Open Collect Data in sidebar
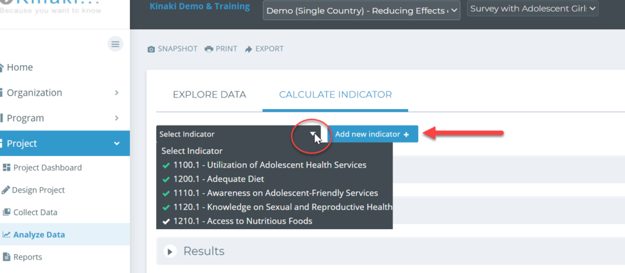This screenshot has height=273, width=625. (x=30, y=212)
